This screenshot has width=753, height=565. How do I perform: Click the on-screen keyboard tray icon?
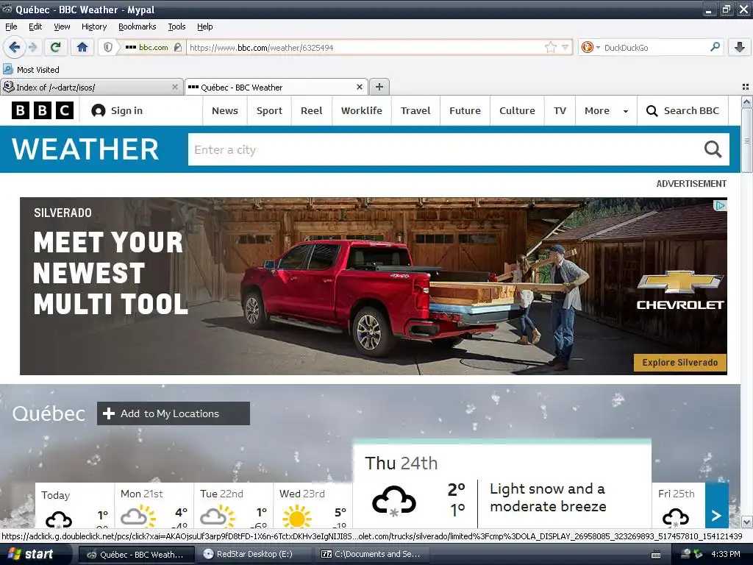coord(655,555)
